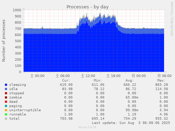
Task: Click the 'sleeping' legend label
Action: click(18, 85)
